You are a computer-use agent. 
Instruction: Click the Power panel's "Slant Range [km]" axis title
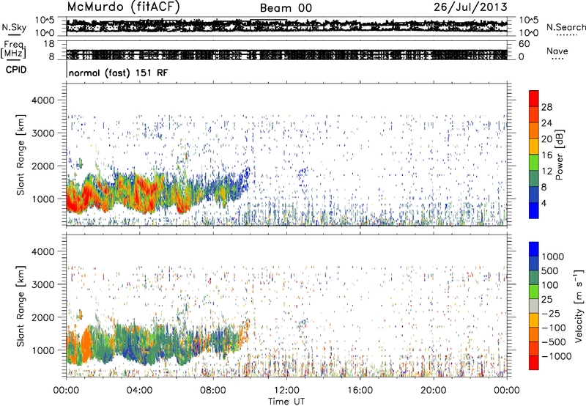click(x=21, y=155)
